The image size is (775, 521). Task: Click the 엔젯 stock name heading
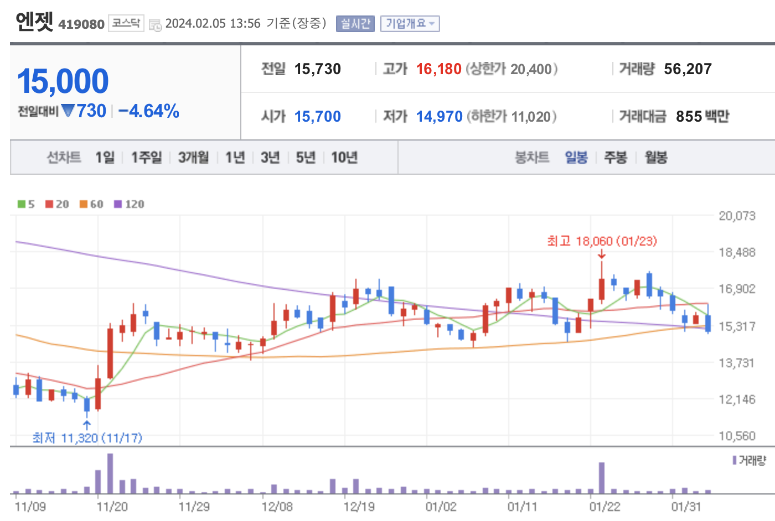(x=34, y=22)
